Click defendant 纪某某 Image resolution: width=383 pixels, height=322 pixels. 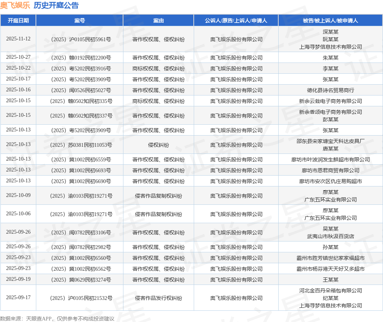tap(331, 298)
